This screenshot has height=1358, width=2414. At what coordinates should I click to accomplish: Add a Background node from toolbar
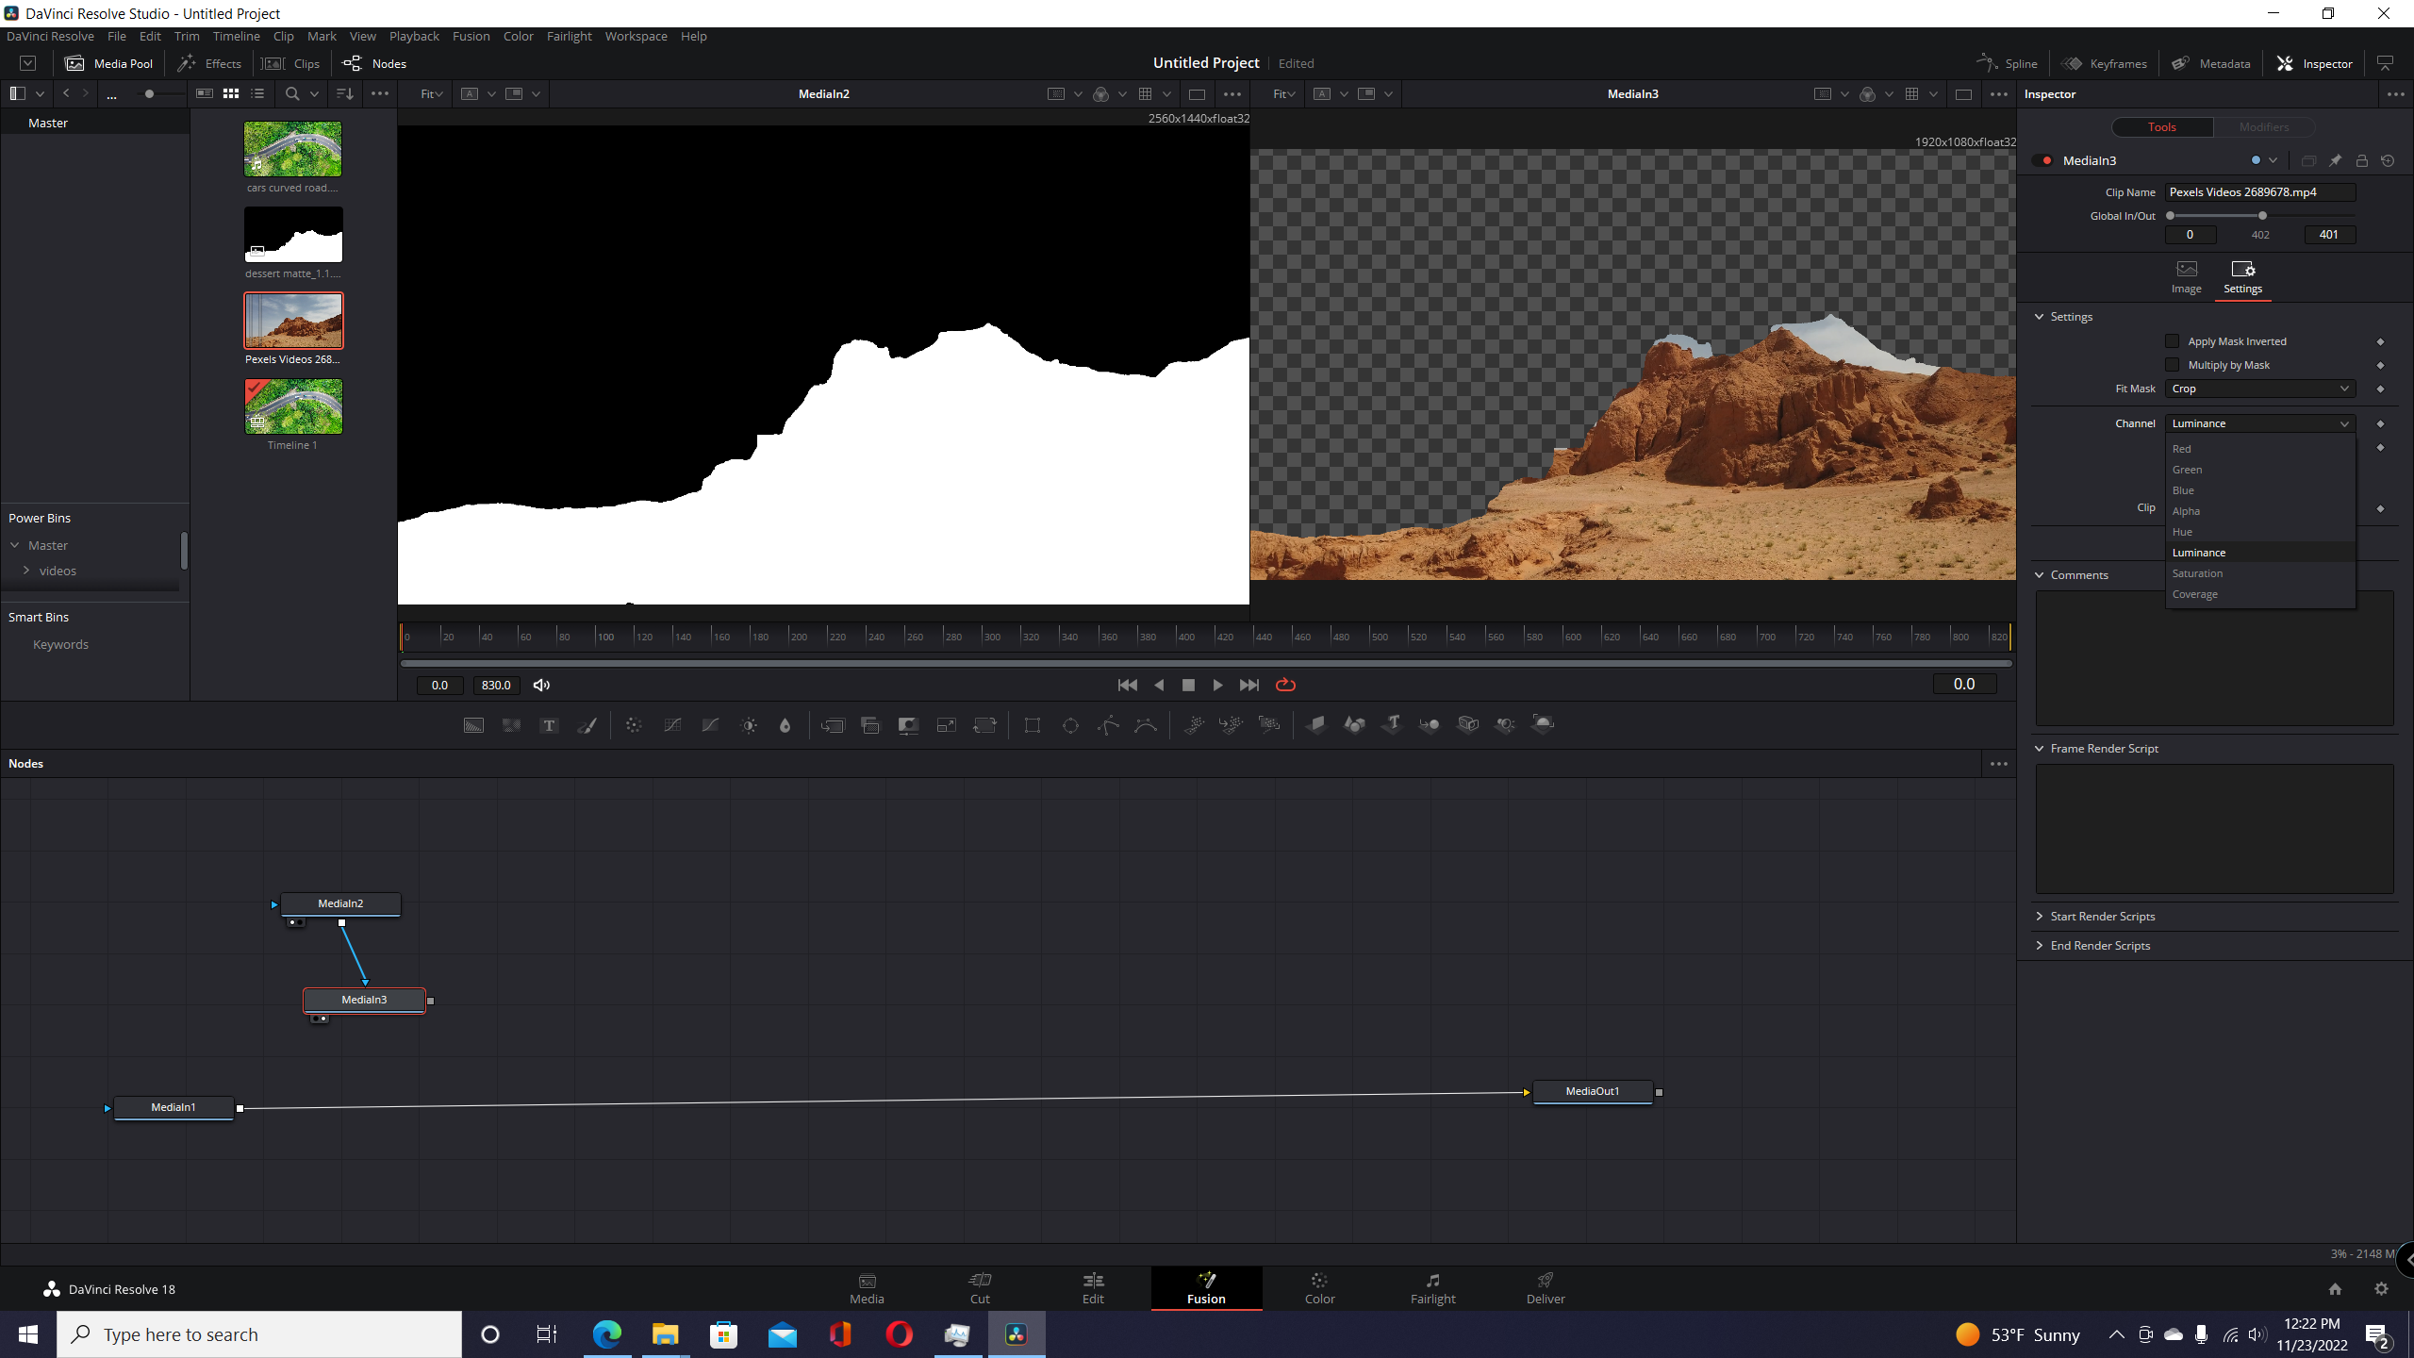click(473, 725)
